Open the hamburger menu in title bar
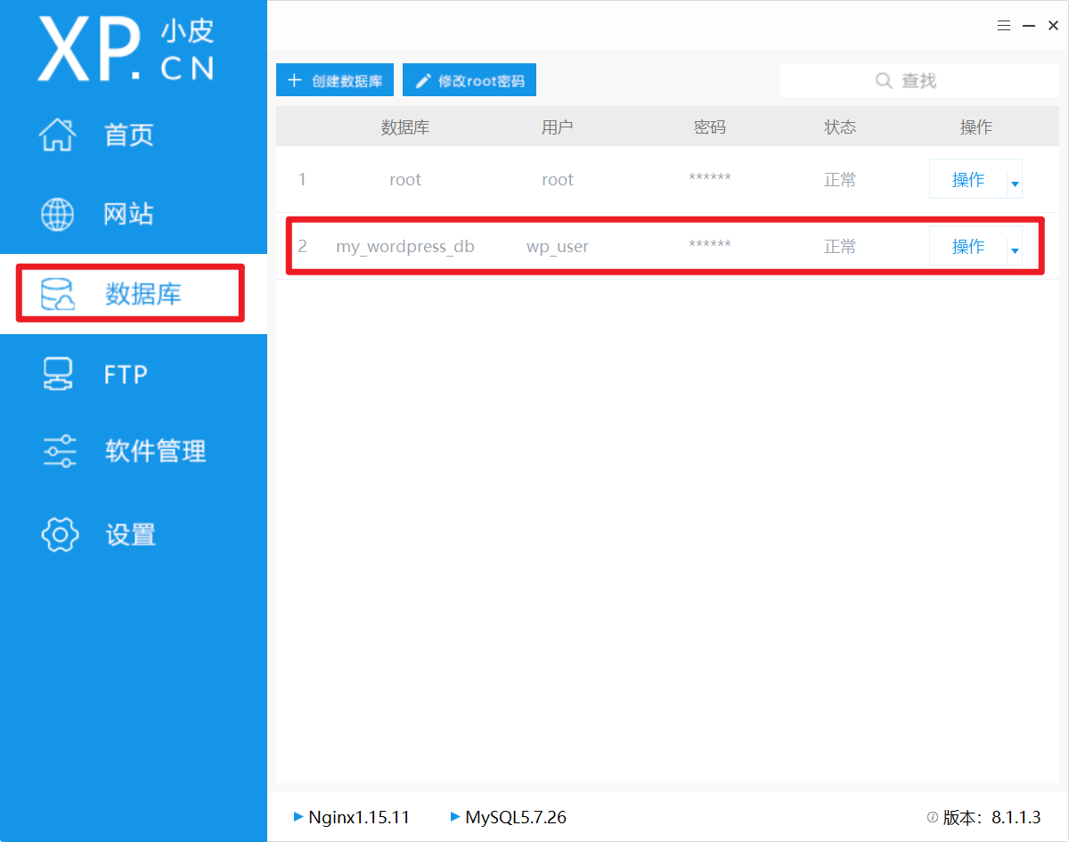 (1004, 26)
